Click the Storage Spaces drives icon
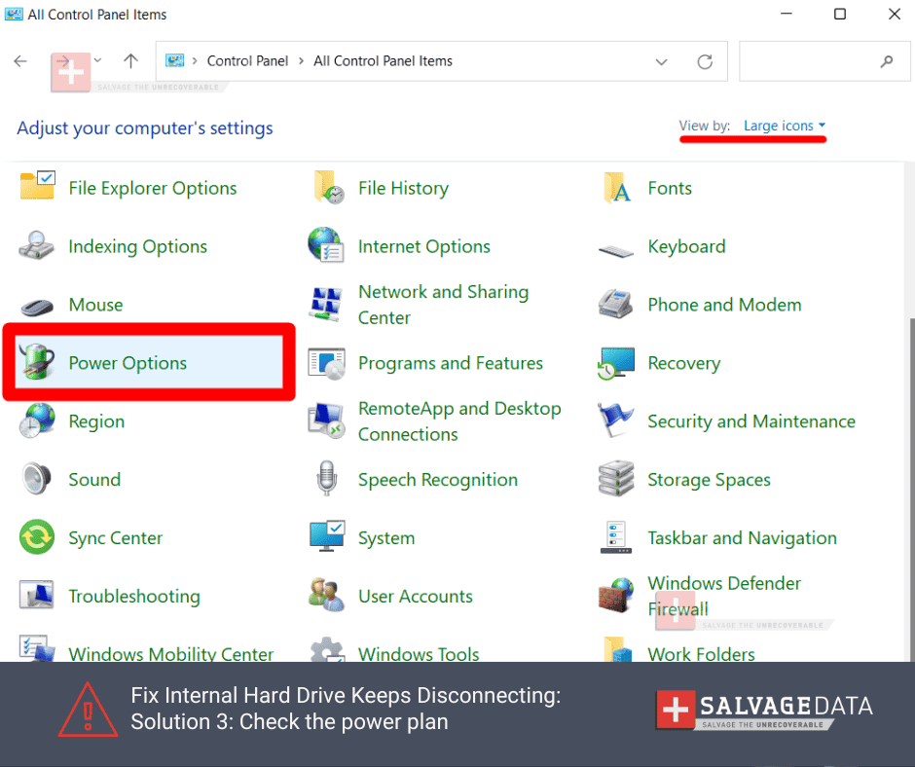Screen dimensions: 915x767 [616, 479]
